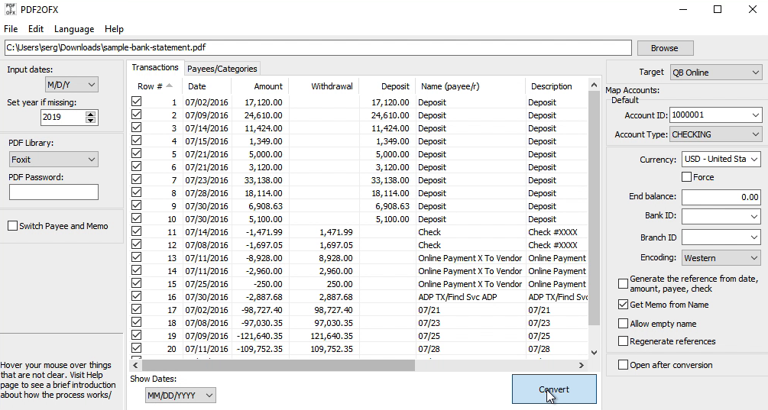The height and width of the screenshot is (410, 768).
Task: Click the 07/14/2016 date in row 3
Action: [x=206, y=128]
